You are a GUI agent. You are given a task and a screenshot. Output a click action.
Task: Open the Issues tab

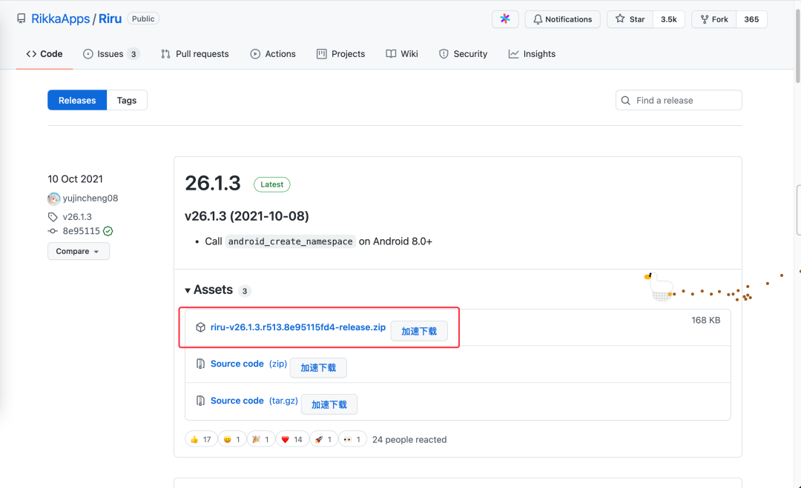[111, 54]
